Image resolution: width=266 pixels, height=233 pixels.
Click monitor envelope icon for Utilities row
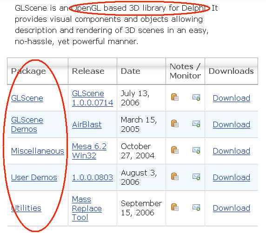pyautogui.click(x=196, y=207)
